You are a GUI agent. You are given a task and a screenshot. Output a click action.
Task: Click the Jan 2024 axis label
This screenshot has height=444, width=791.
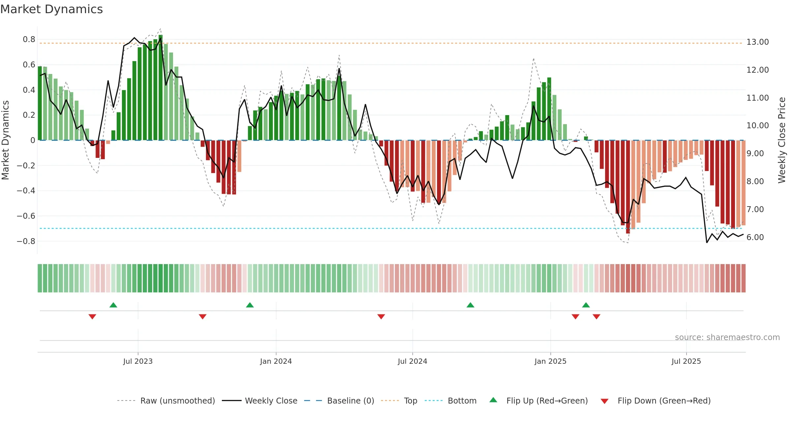276,361
